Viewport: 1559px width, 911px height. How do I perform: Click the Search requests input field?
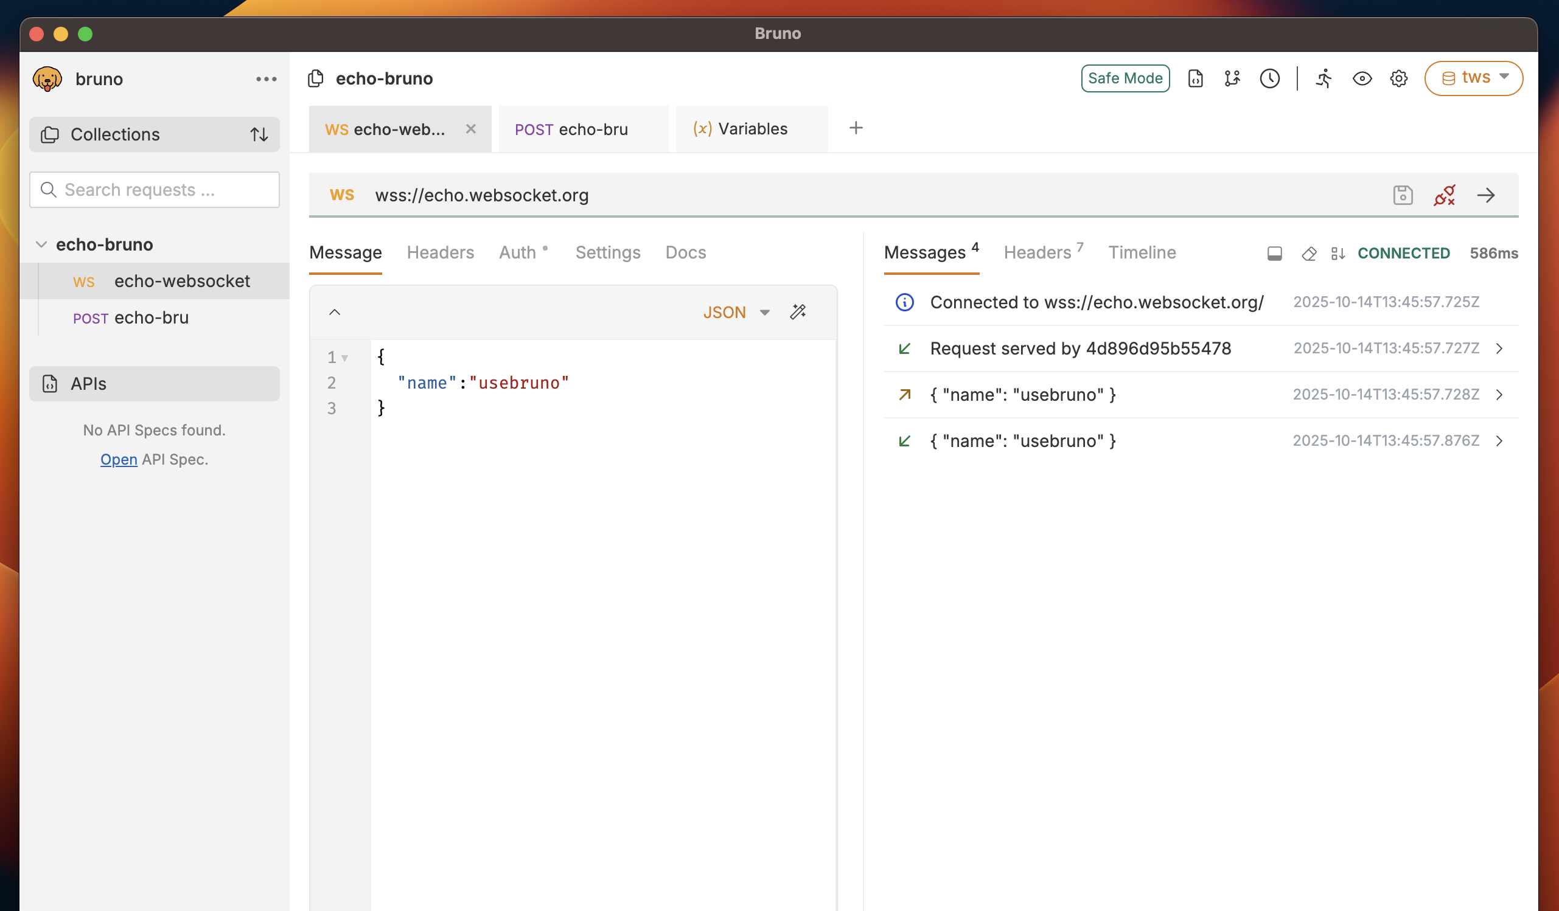tap(155, 190)
